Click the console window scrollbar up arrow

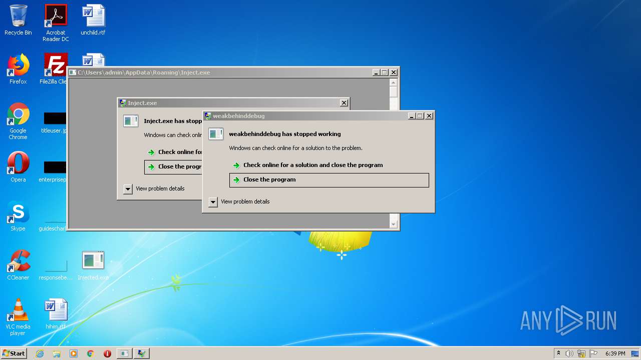tap(394, 82)
